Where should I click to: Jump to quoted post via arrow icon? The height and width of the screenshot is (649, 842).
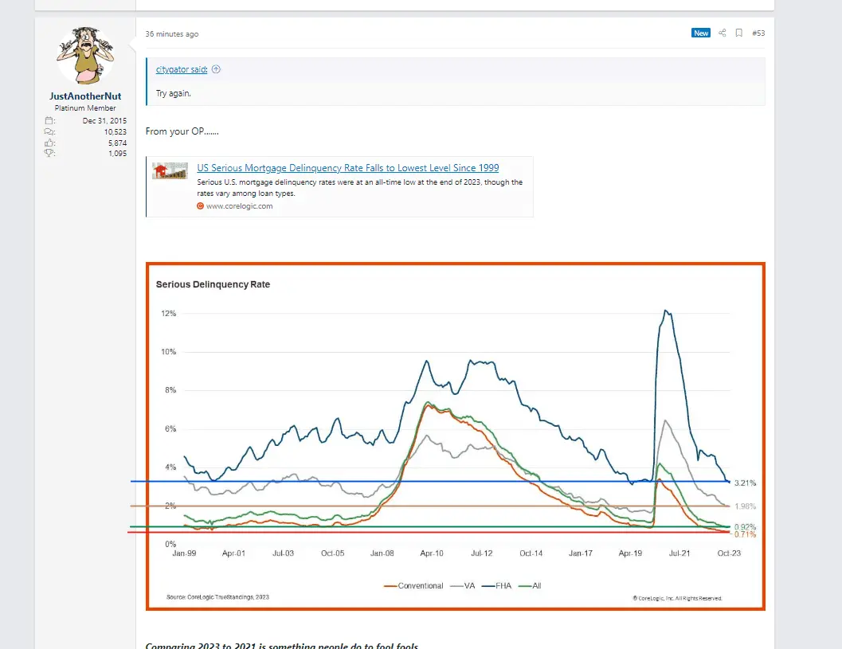click(x=217, y=69)
